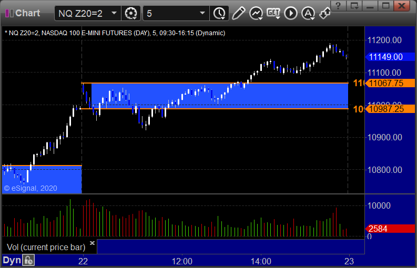Image resolution: width=417 pixels, height=268 pixels.
Task: Click the Chart window menu icon
Action: (9, 13)
